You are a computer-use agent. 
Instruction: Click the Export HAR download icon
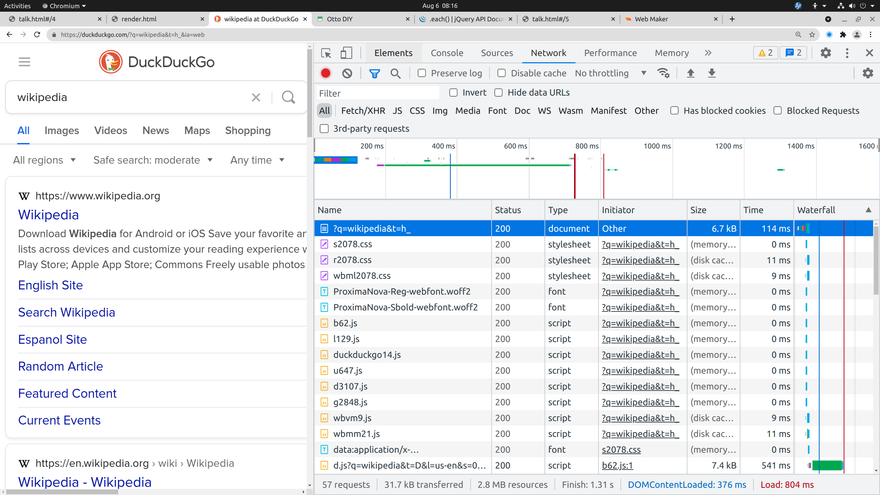(x=712, y=73)
